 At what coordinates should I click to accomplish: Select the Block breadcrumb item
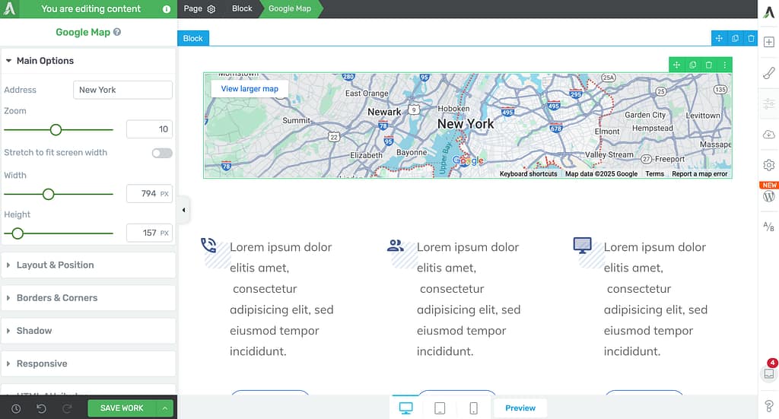pyautogui.click(x=242, y=8)
